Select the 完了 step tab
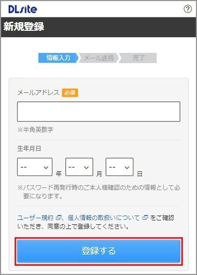This screenshot has width=197, height=275. point(138,58)
